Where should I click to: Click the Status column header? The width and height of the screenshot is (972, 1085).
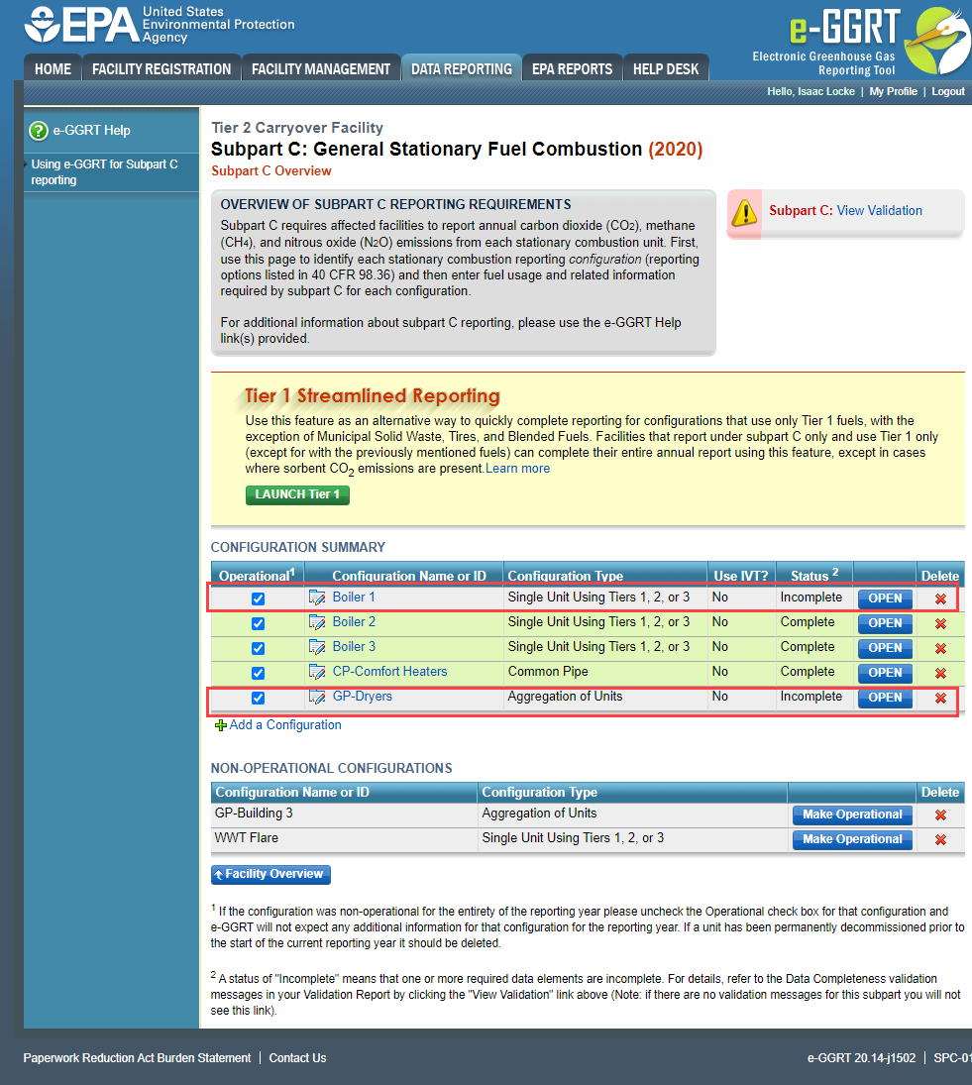coord(814,575)
